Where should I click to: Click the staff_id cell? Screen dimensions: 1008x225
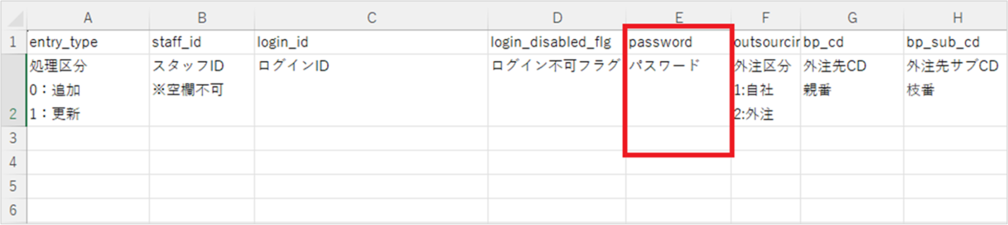202,42
